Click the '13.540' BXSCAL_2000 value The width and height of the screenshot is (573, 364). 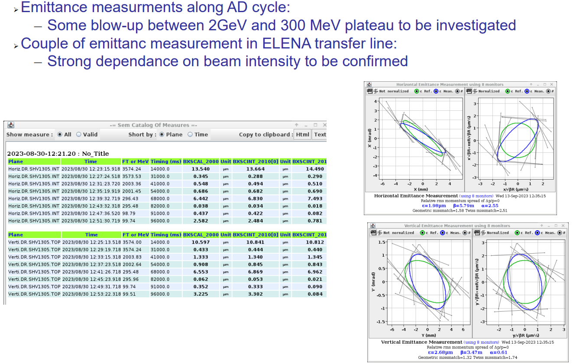click(x=201, y=169)
